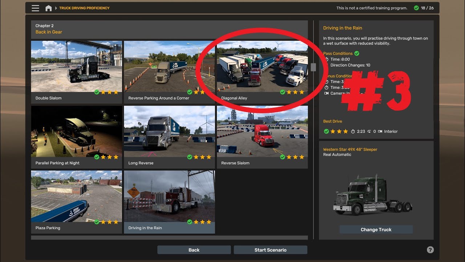The image size is (465, 262).
Task: Click the 2:23 best time value
Action: 361,131
